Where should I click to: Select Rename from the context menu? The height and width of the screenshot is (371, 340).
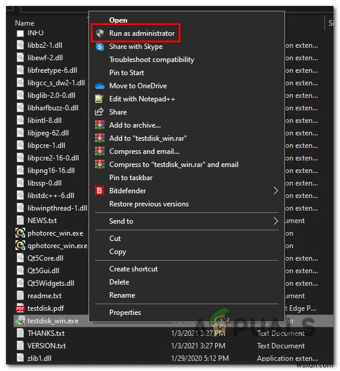122,295
